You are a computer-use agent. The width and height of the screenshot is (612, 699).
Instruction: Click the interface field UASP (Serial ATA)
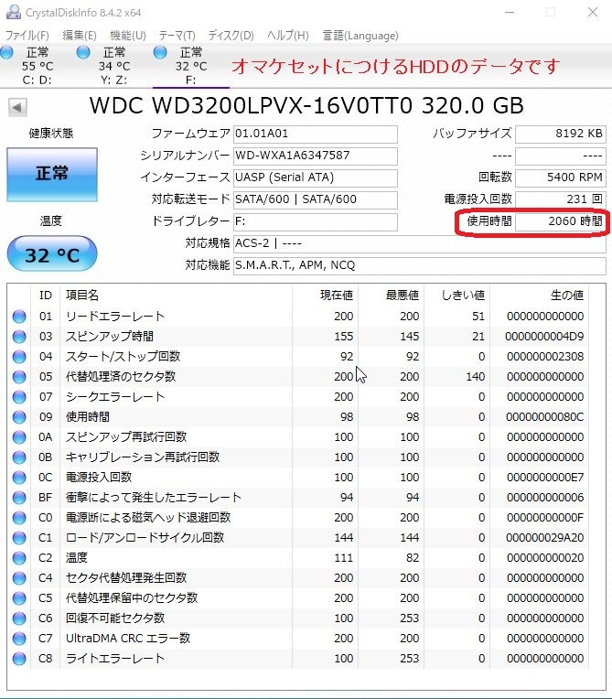coord(315,177)
